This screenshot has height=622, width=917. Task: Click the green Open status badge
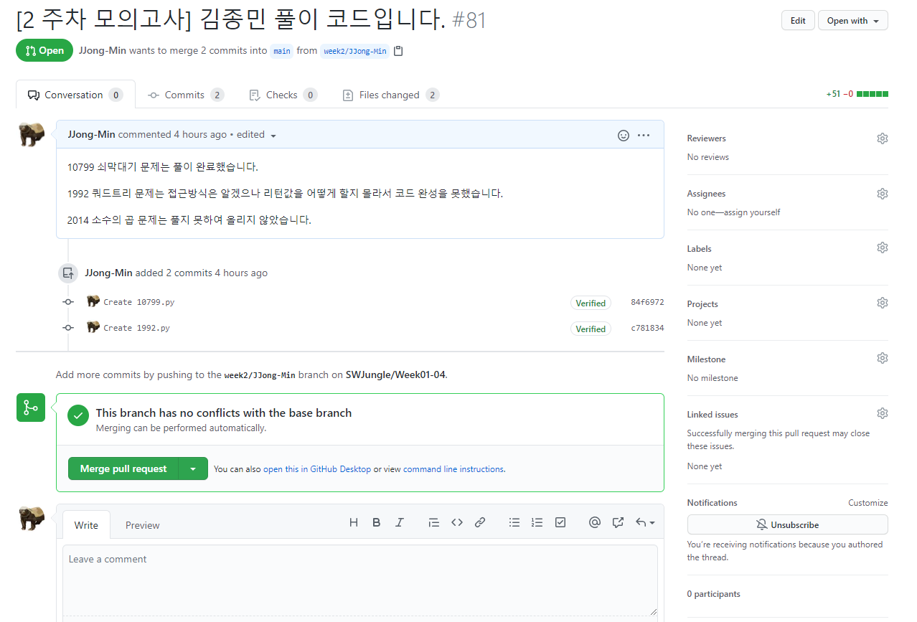point(44,50)
